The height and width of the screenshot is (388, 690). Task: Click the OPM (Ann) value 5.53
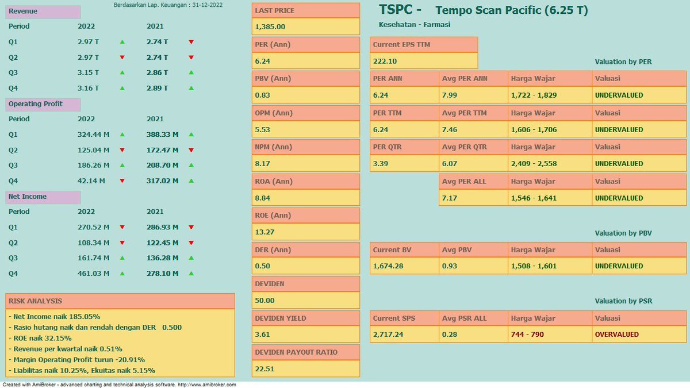(306, 129)
